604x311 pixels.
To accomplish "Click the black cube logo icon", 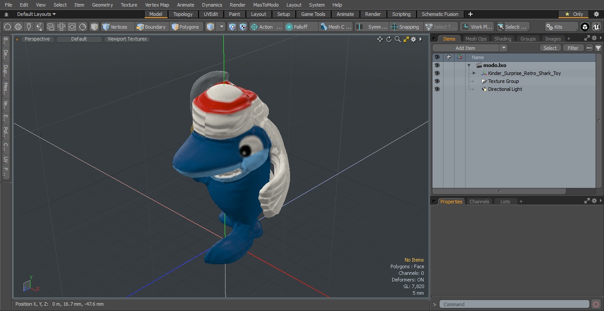I will pyautogui.click(x=585, y=27).
